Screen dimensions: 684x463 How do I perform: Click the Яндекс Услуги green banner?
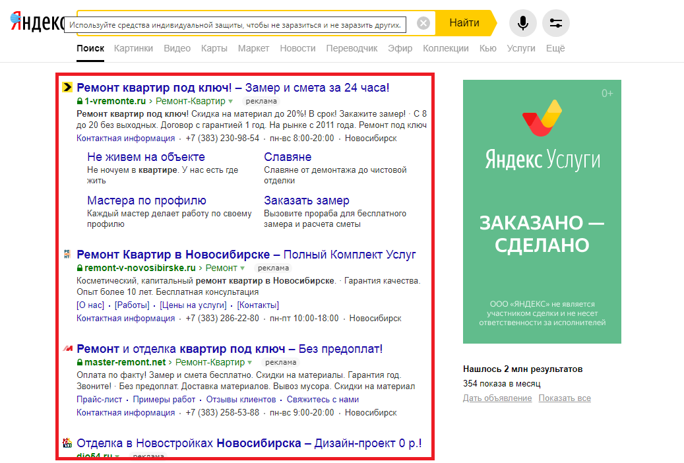coord(542,211)
